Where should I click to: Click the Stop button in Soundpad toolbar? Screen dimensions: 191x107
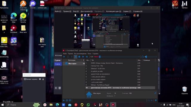[x=79, y=57]
